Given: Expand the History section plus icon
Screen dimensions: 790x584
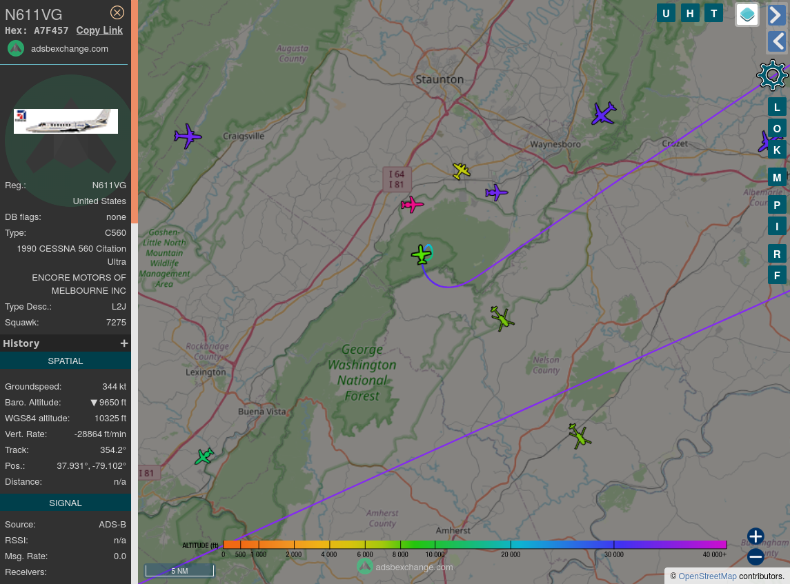Looking at the screenshot, I should point(124,343).
